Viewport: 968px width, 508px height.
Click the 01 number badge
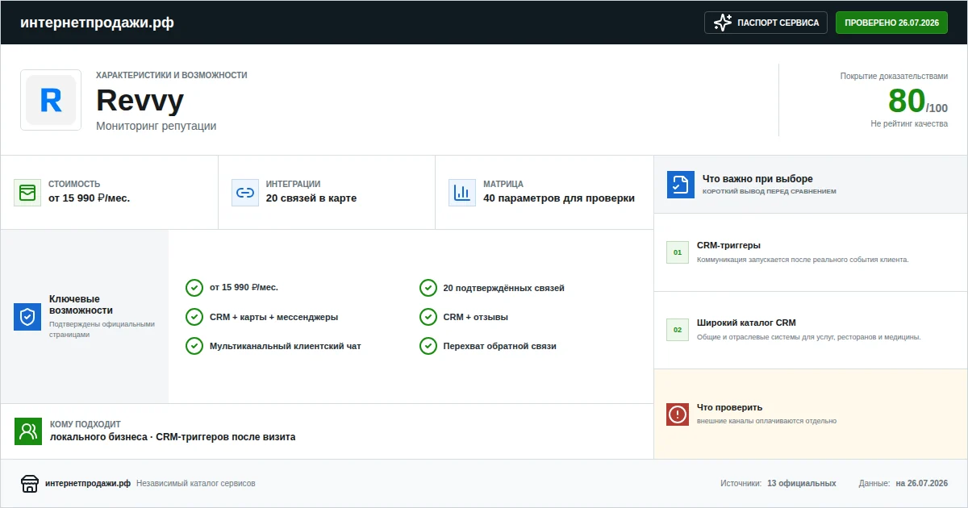[x=678, y=252]
